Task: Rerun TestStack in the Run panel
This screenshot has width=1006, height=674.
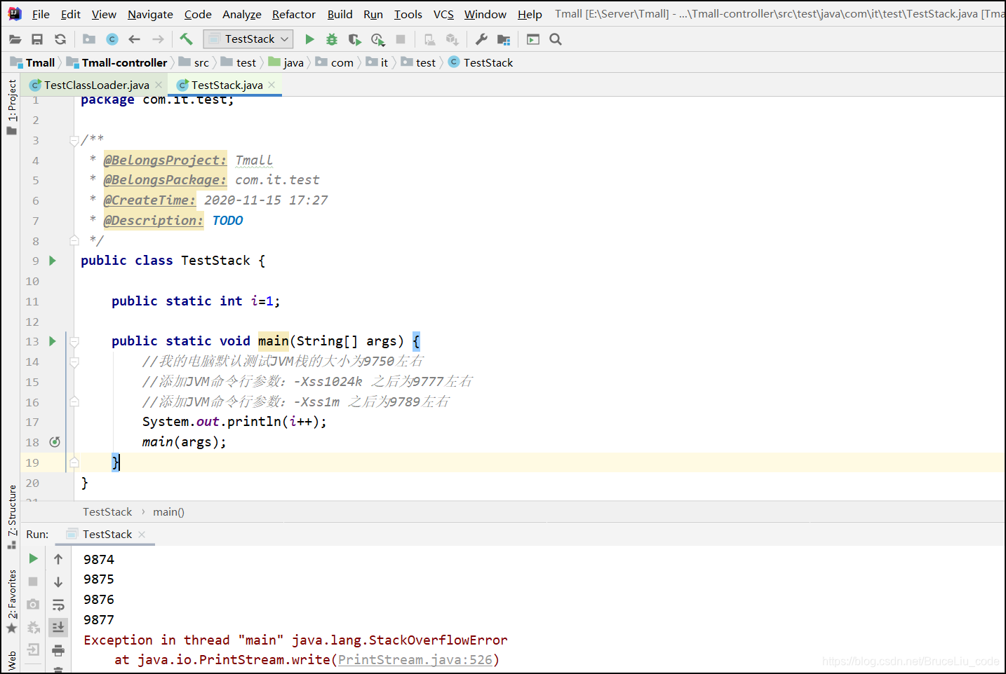Action: (x=33, y=559)
